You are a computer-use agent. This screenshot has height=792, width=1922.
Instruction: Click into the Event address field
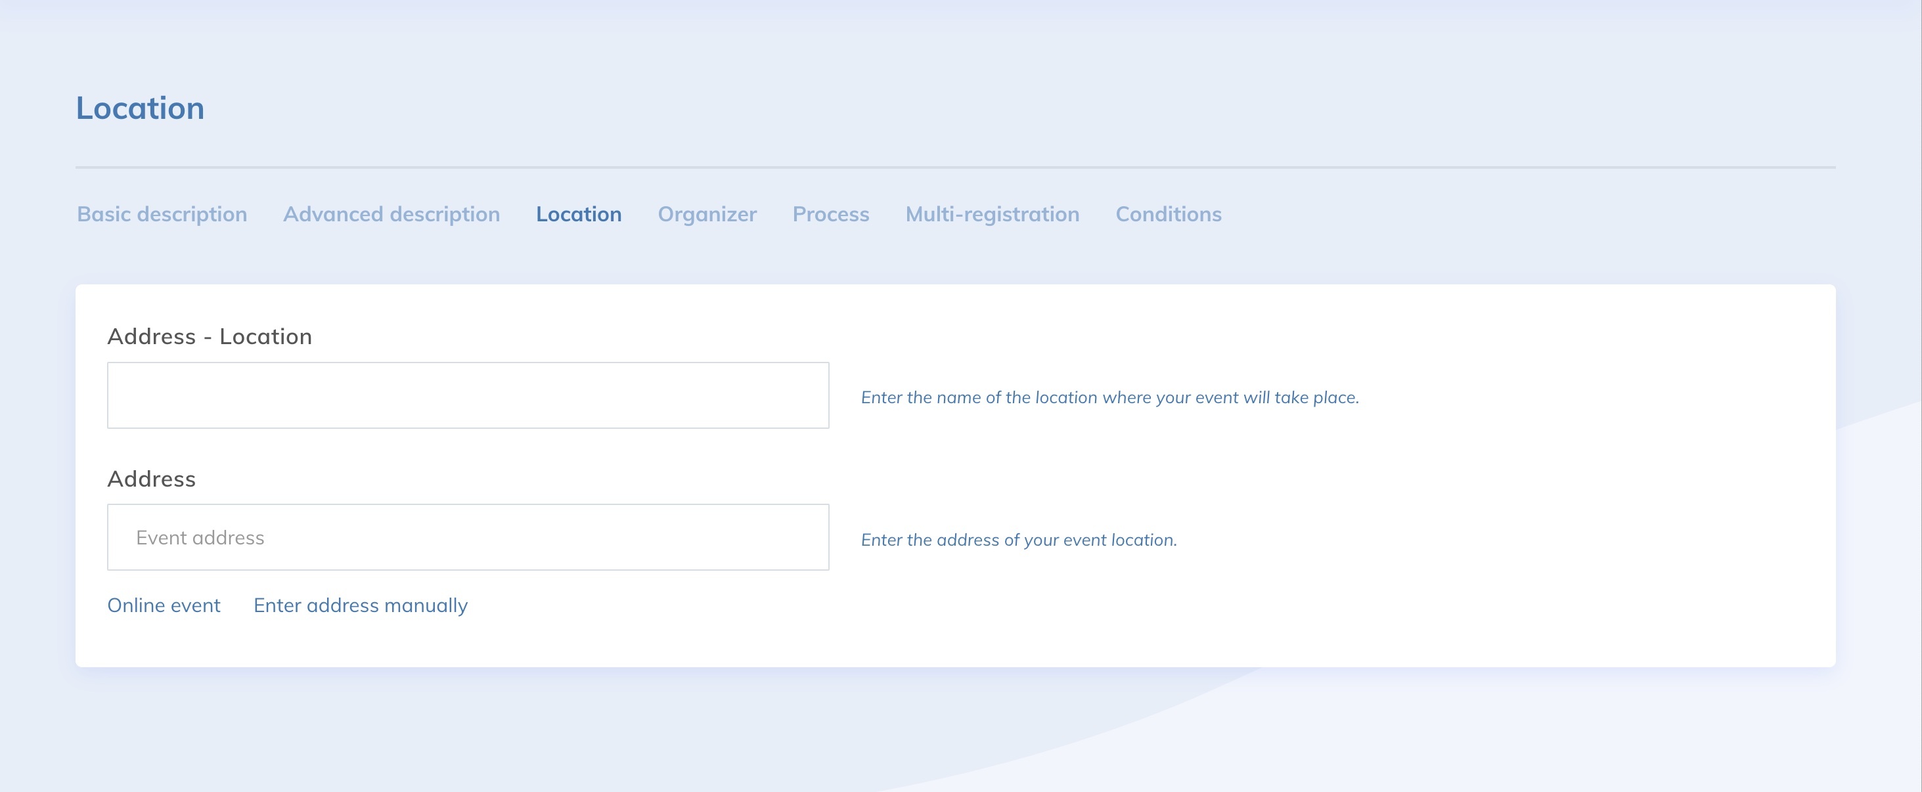[x=468, y=537]
